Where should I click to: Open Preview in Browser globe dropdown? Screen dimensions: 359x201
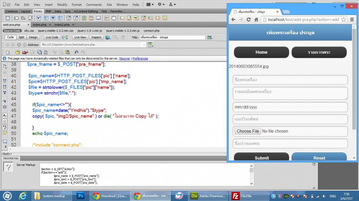(108, 37)
